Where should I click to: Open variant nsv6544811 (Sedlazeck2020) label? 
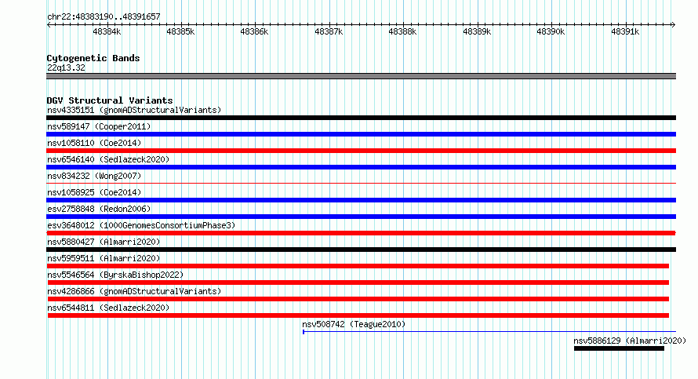[108, 308]
